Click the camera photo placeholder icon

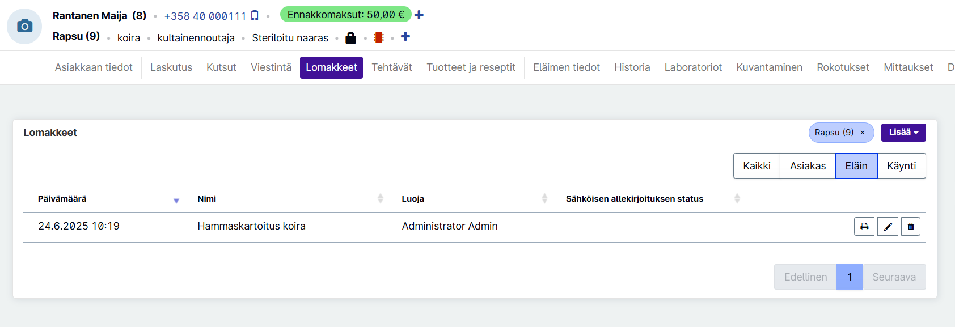point(24,26)
